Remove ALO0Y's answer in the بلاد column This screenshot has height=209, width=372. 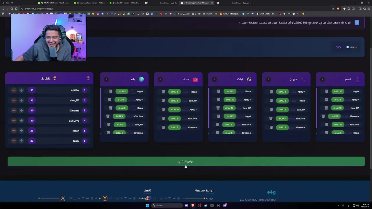point(110,100)
